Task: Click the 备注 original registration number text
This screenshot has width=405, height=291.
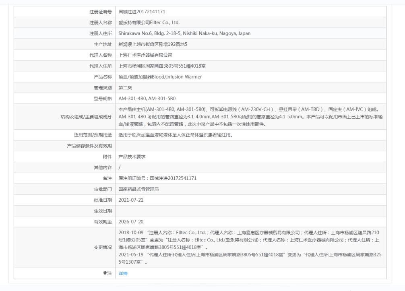Action: [157, 178]
